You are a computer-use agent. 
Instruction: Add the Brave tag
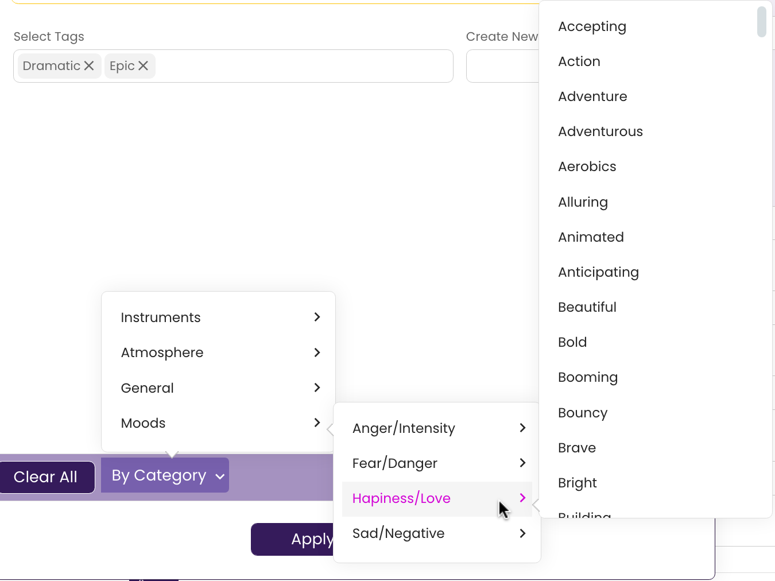pos(577,448)
